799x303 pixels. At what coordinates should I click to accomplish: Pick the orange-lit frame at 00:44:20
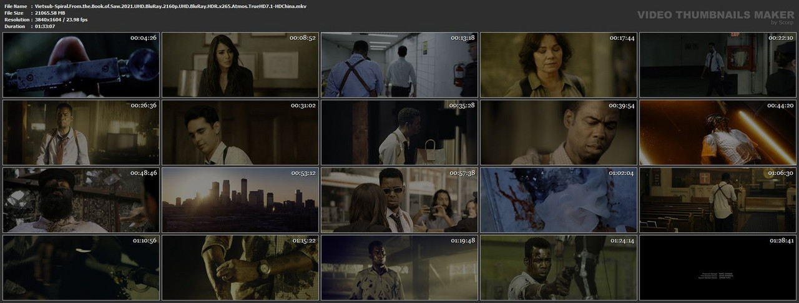coord(718,132)
